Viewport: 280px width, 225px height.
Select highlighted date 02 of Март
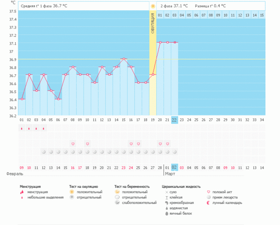(175, 168)
